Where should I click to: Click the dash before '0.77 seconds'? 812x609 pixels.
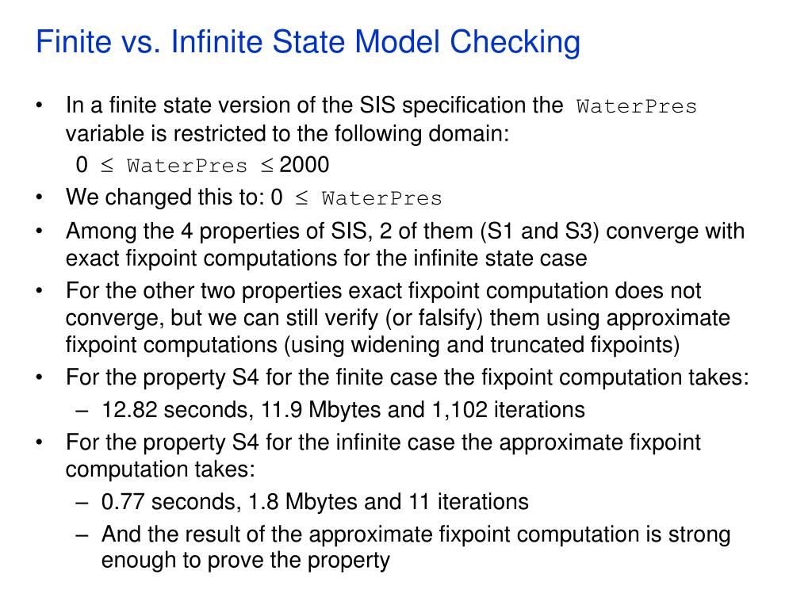click(82, 502)
